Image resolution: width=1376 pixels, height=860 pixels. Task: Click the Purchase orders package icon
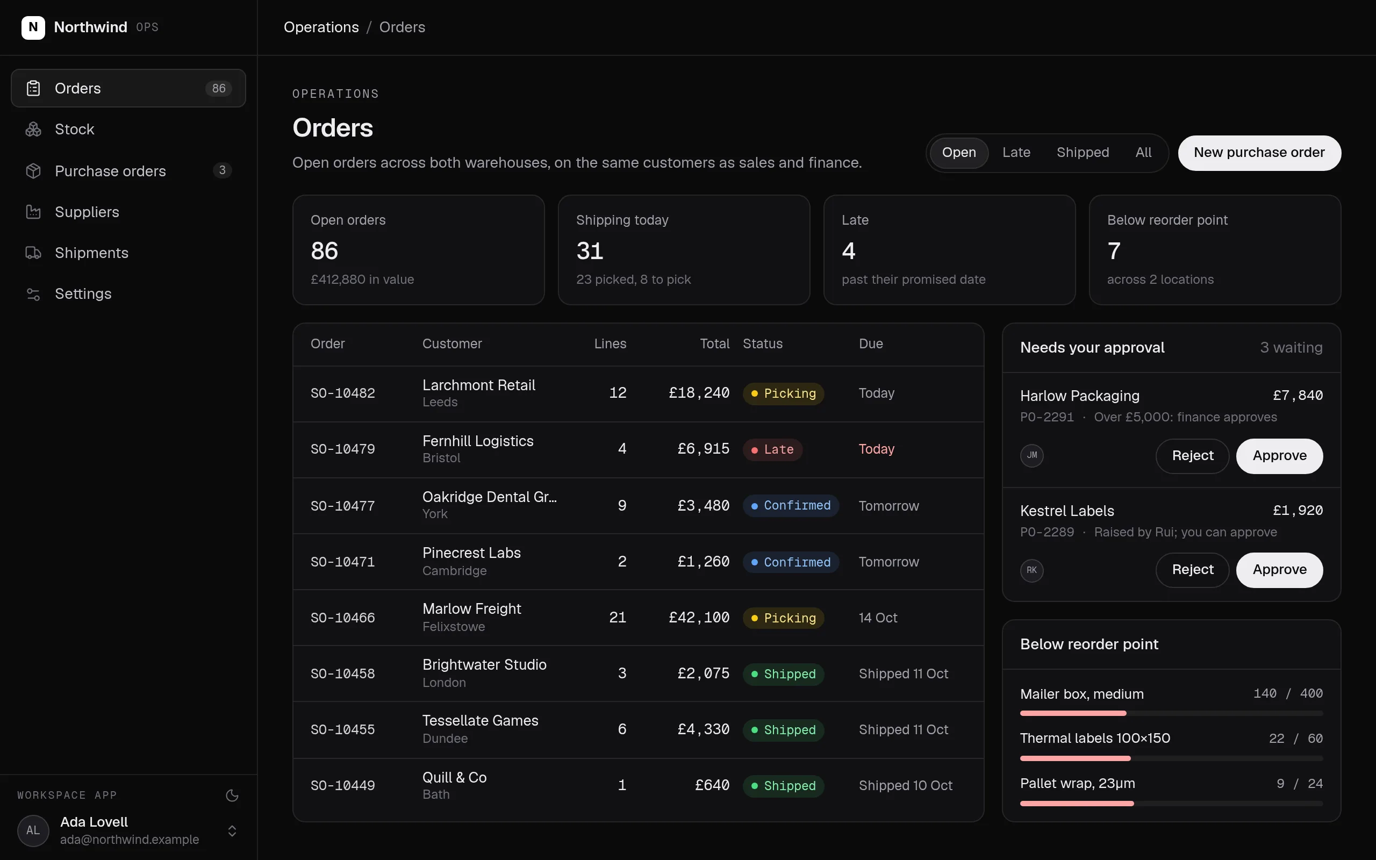tap(33, 170)
